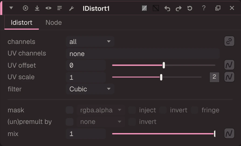The width and height of the screenshot is (241, 146).
Task: Open the (un)premult by none dropdown
Action: pyautogui.click(x=101, y=122)
